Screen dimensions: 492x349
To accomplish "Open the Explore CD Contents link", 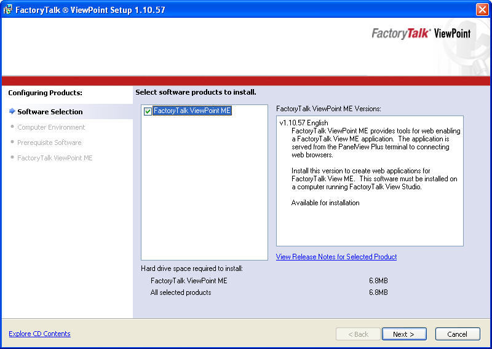I will click(39, 334).
